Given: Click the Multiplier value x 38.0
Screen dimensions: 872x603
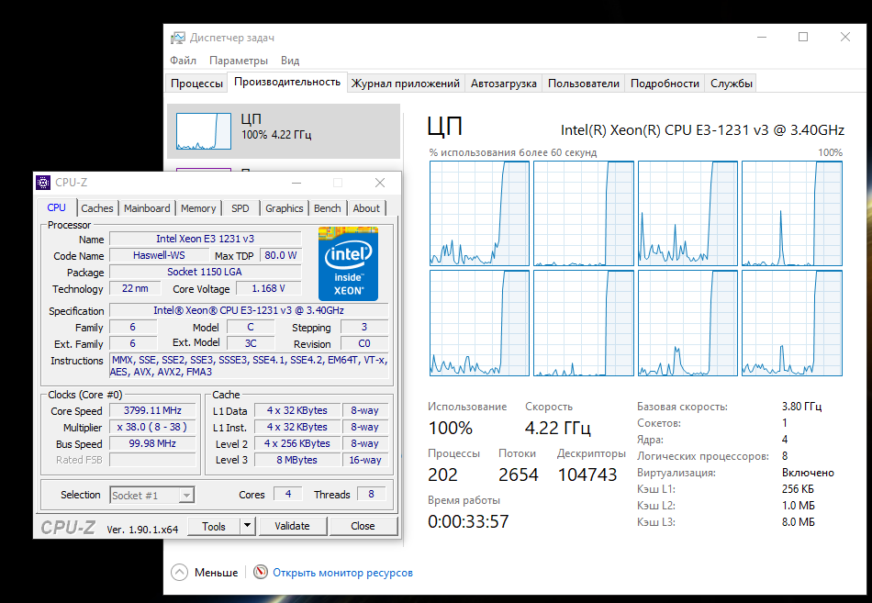Looking at the screenshot, I should pos(152,427).
